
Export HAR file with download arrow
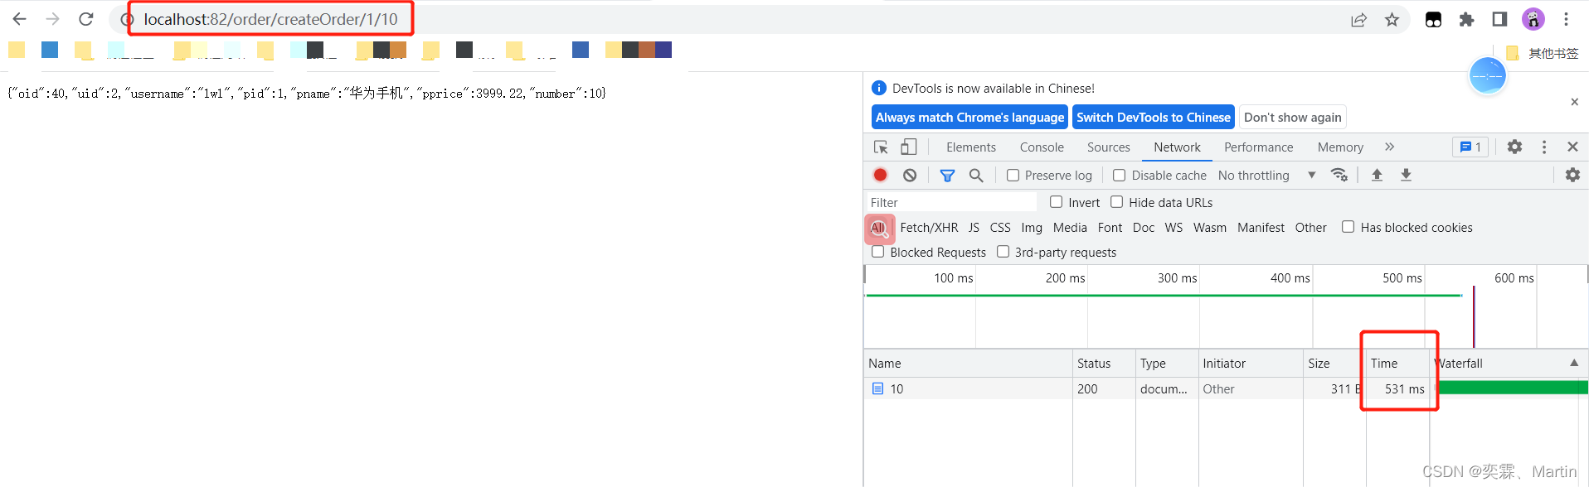1406,175
